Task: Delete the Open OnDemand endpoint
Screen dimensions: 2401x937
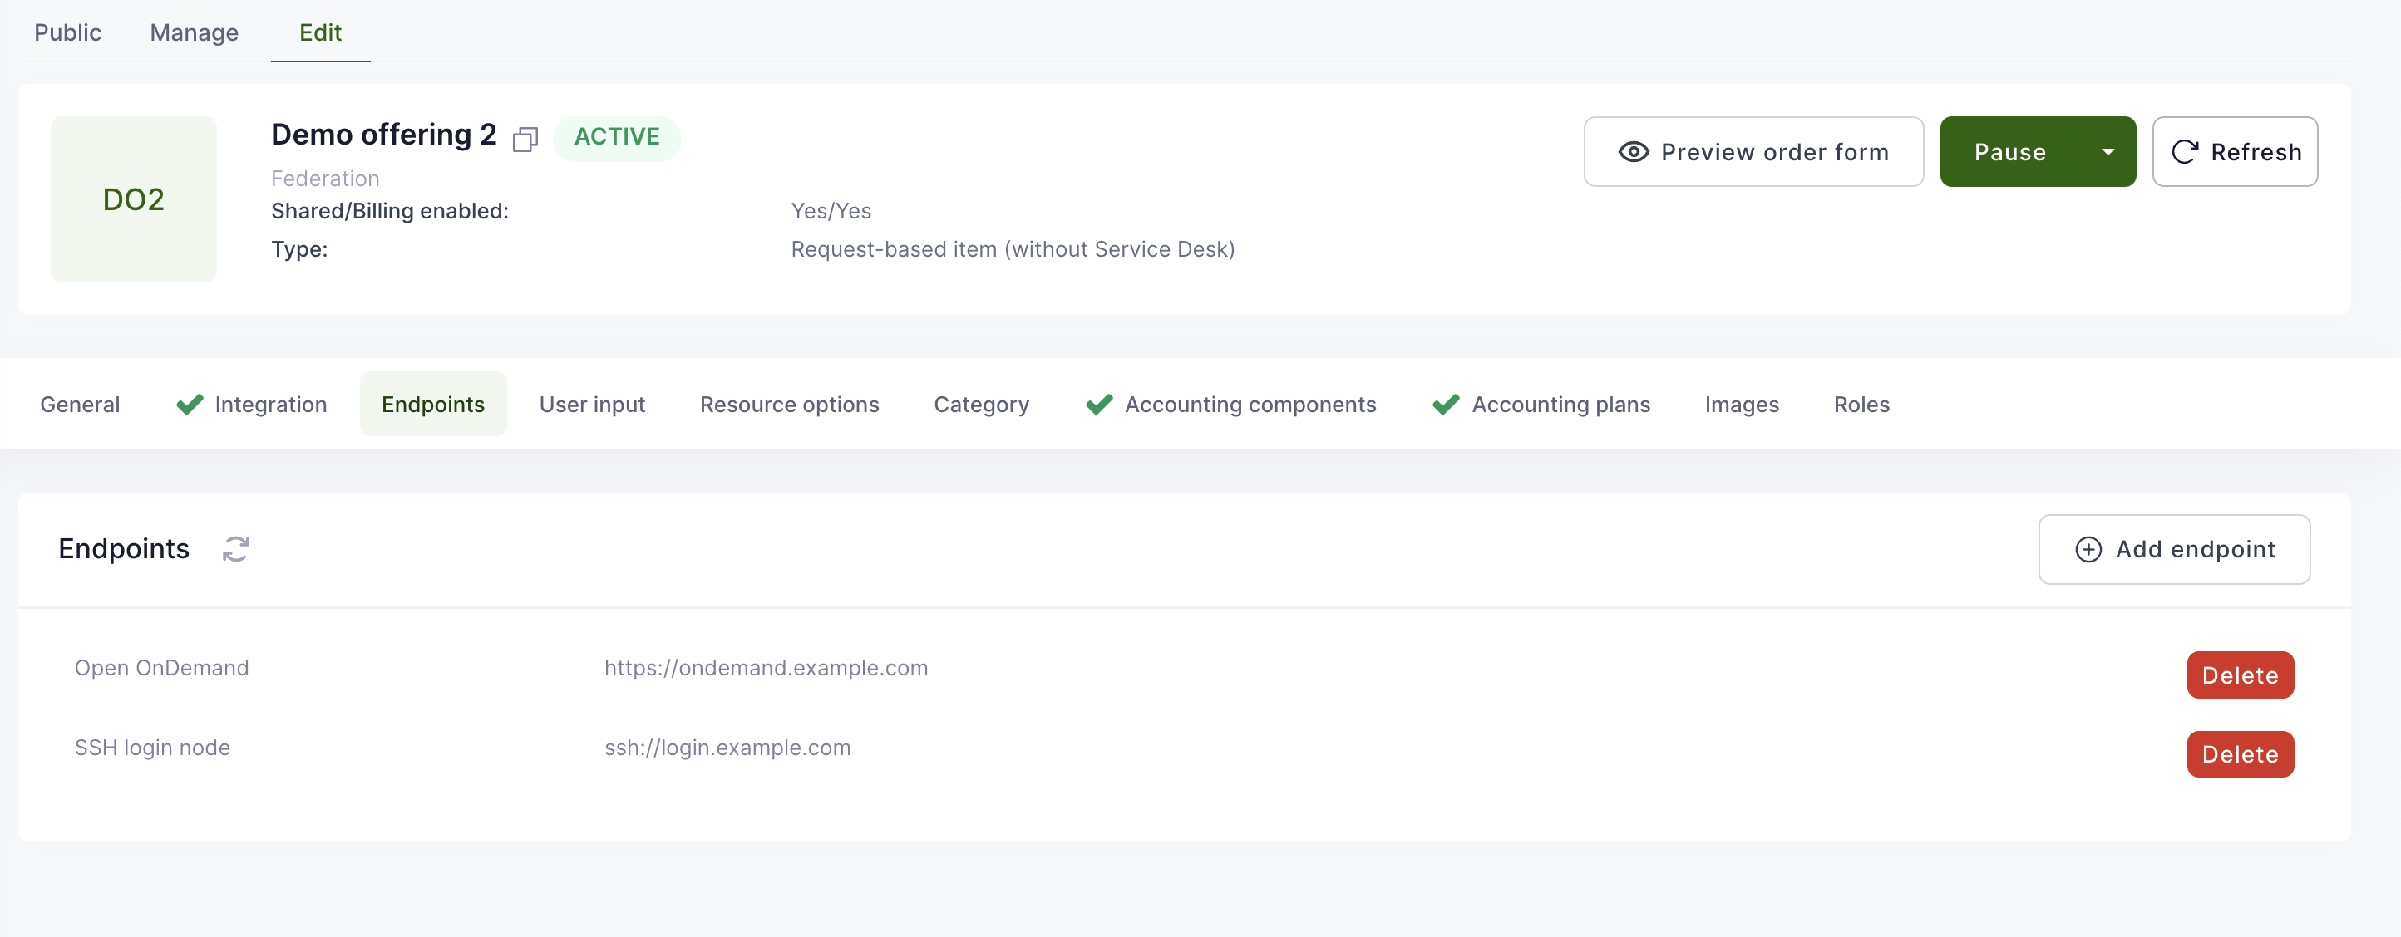Action: click(2239, 675)
